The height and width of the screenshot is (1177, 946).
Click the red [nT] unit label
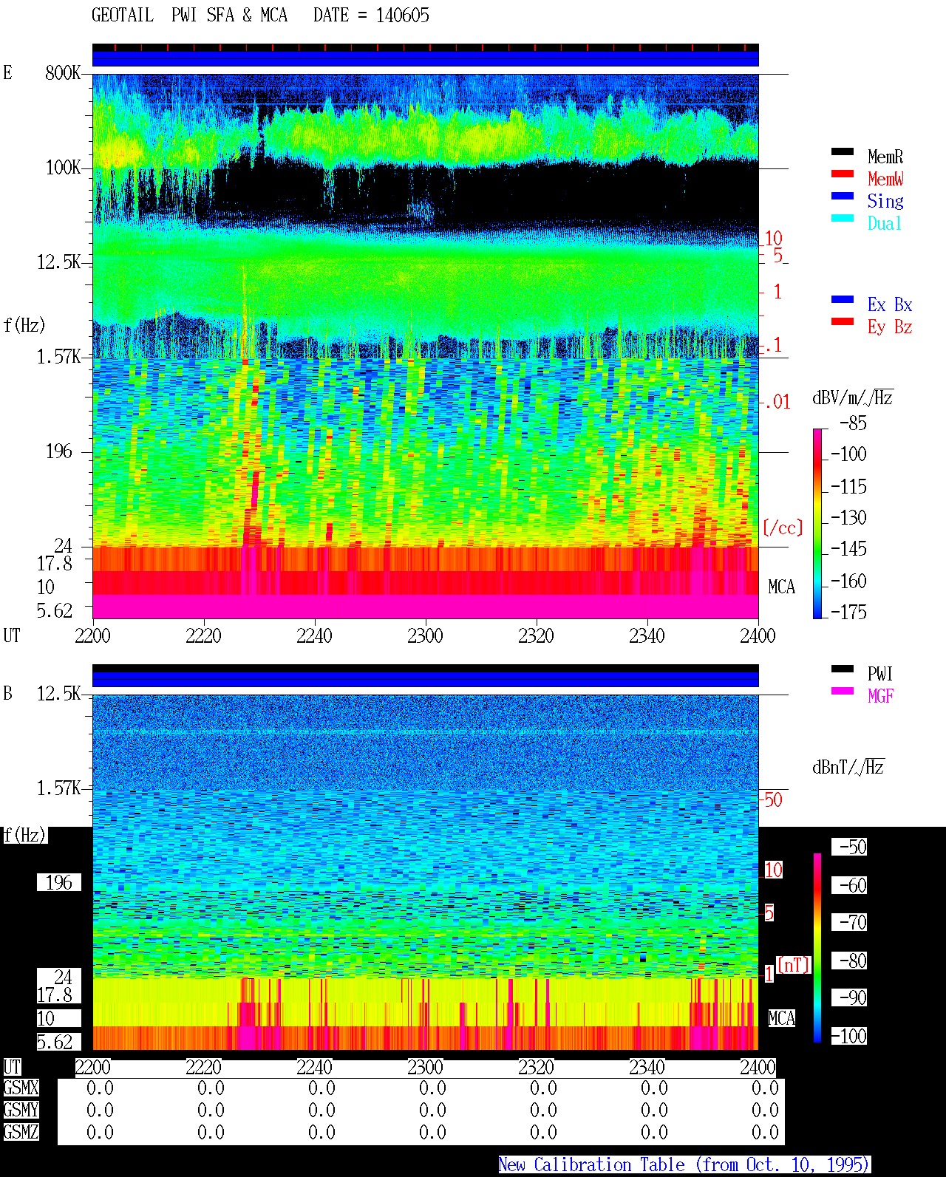click(x=794, y=965)
